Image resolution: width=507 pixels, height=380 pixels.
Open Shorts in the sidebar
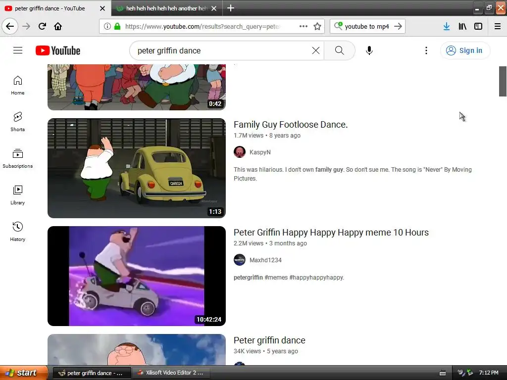point(18,122)
